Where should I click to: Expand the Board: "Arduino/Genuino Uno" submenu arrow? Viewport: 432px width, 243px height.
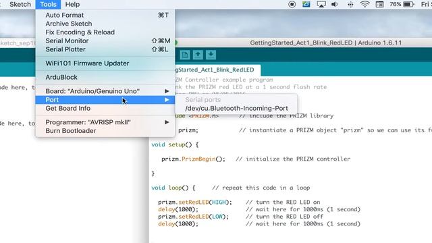pos(167,91)
